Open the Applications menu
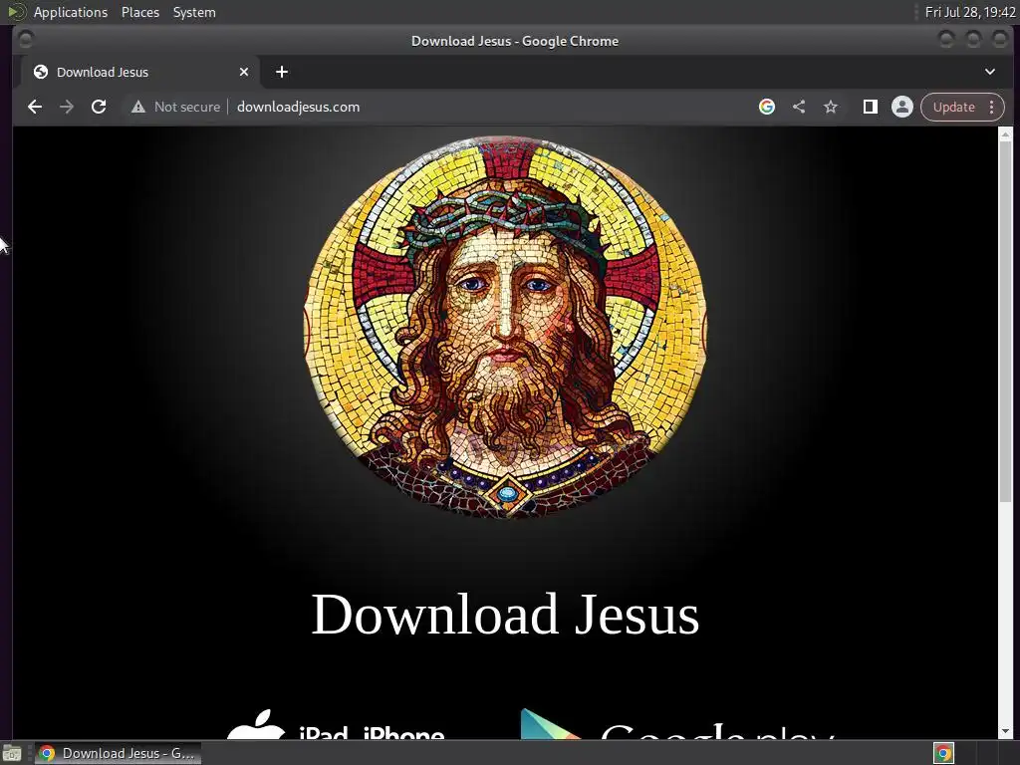Screen dimensions: 1020x765 [x=71, y=12]
